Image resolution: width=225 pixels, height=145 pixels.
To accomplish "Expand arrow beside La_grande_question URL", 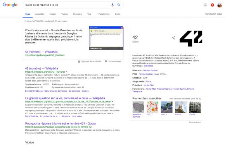I will point(112,102).
